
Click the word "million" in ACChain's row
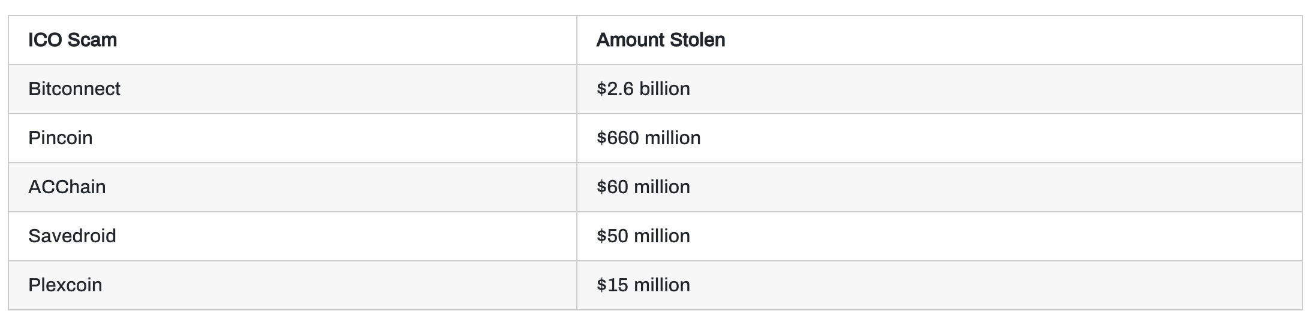tap(661, 187)
